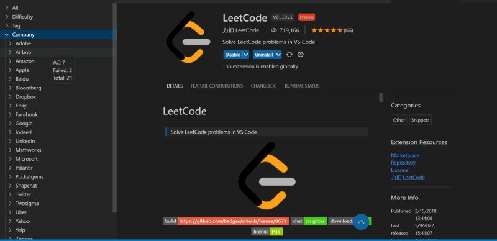The height and width of the screenshot is (241, 497).
Task: Open the Repository link
Action: click(x=403, y=163)
